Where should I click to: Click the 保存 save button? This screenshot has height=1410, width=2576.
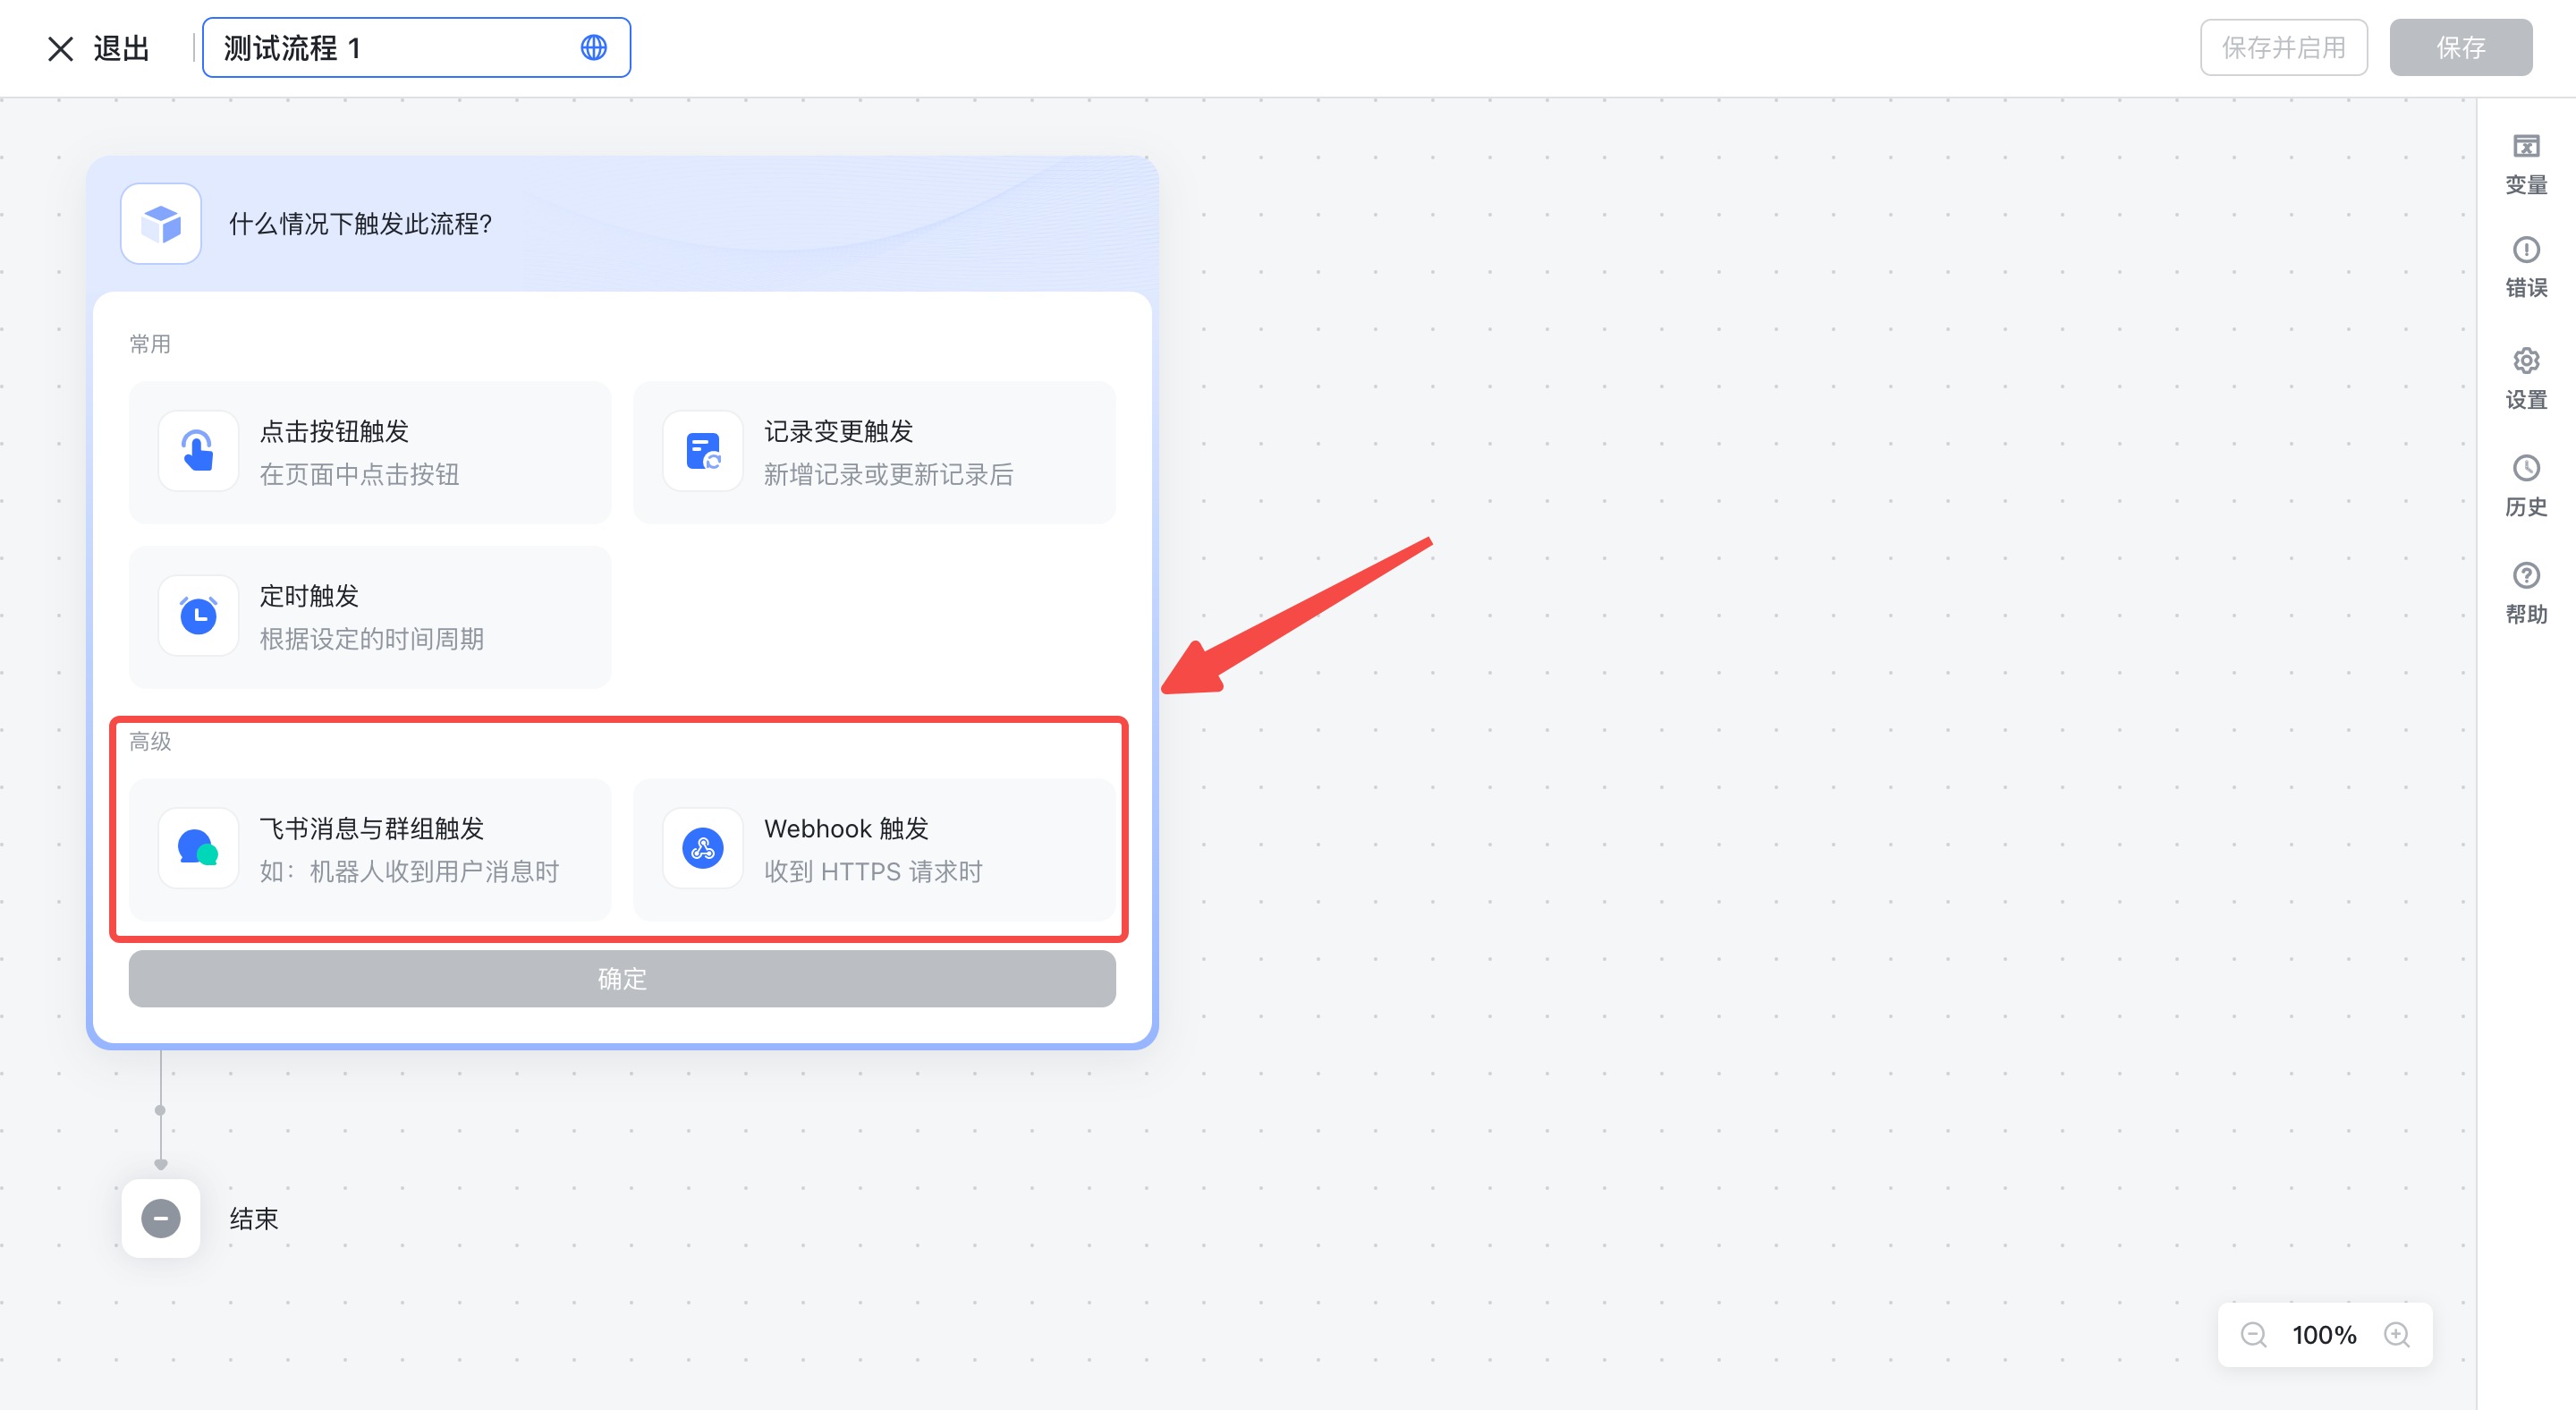pyautogui.click(x=2460, y=47)
